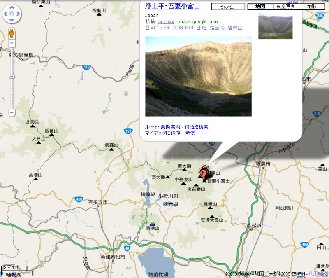
Task: Click the 北股岳 mountain peak marker
Action: point(32,126)
